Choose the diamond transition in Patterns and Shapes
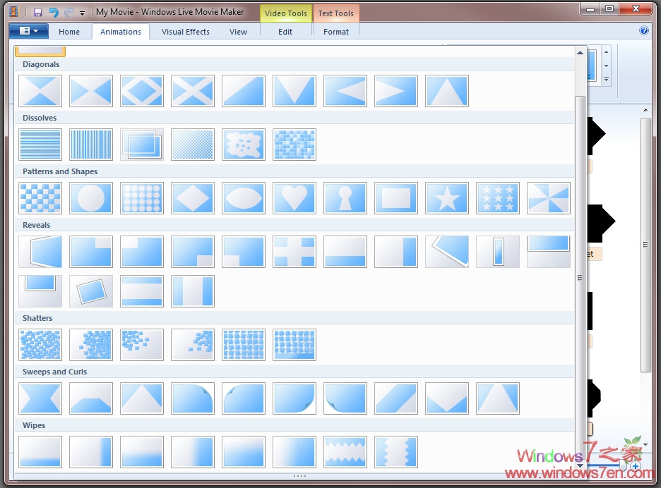661x488 pixels. pos(193,198)
